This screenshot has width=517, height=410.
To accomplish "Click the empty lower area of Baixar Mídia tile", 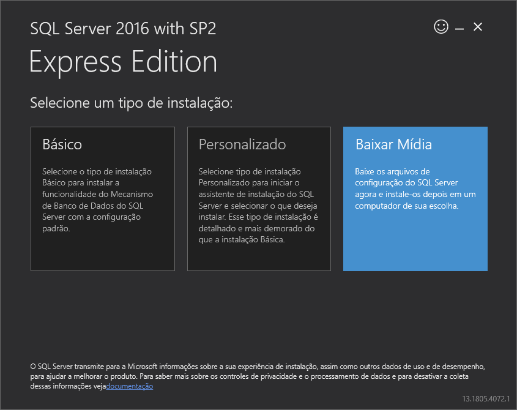I will 415,242.
